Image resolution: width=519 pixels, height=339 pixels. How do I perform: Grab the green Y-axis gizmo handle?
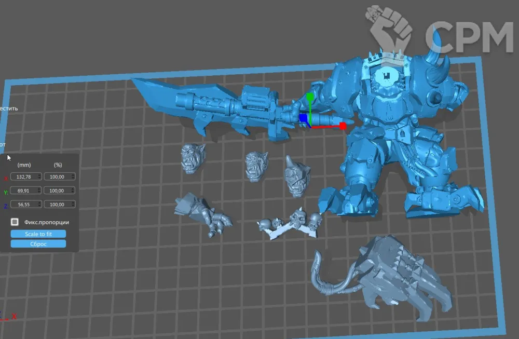(310, 98)
